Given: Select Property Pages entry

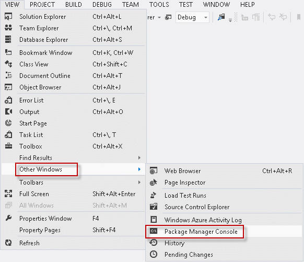Looking at the screenshot, I should coord(73,230).
